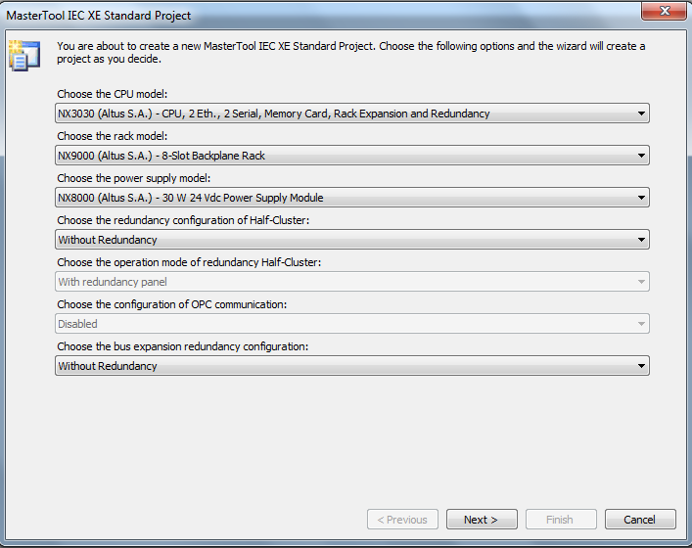Viewport: 692px width, 548px height.
Task: Click the arrow of the power supply combo box
Action: pos(641,198)
